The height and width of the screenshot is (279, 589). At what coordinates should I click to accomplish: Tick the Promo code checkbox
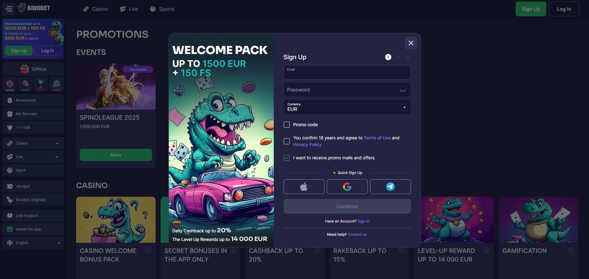click(287, 125)
